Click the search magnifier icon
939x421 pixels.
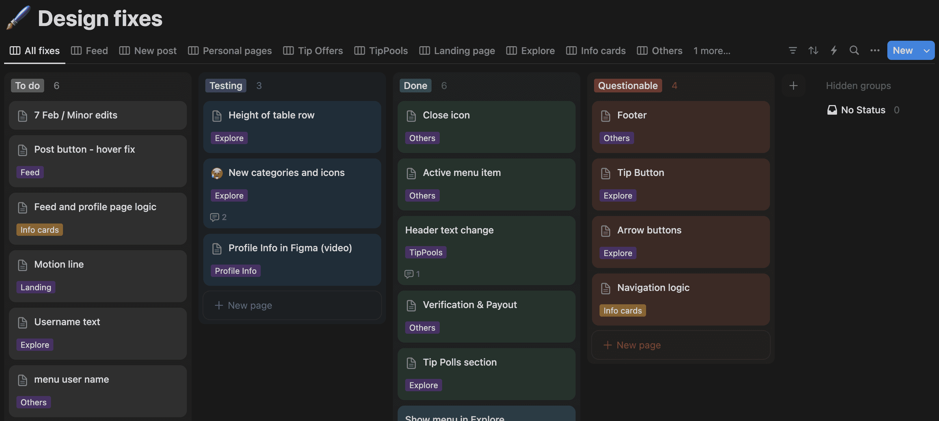pos(854,50)
